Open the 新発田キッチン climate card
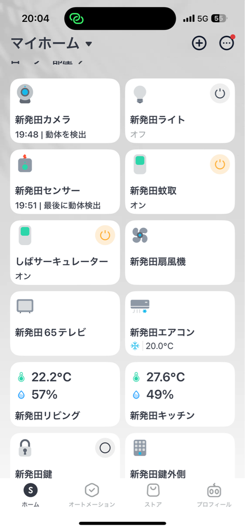Screen dimensions: 245x530 [180, 394]
